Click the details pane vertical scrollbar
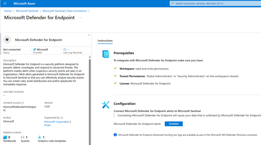 (90, 102)
